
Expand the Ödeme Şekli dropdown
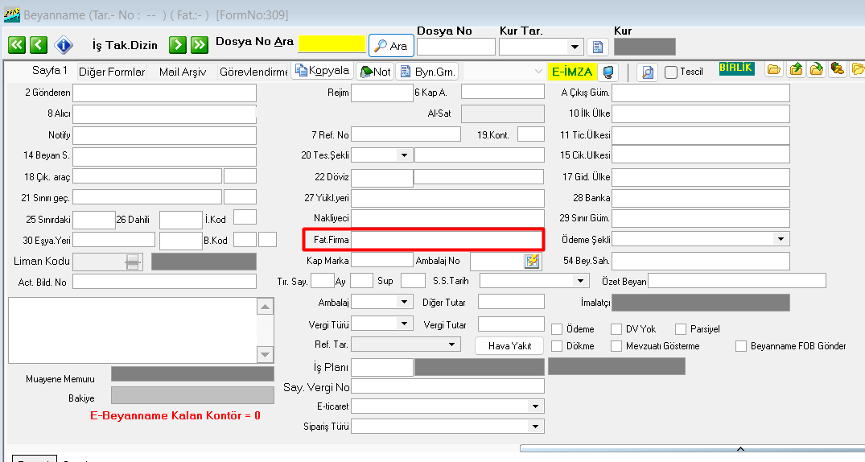(x=780, y=239)
